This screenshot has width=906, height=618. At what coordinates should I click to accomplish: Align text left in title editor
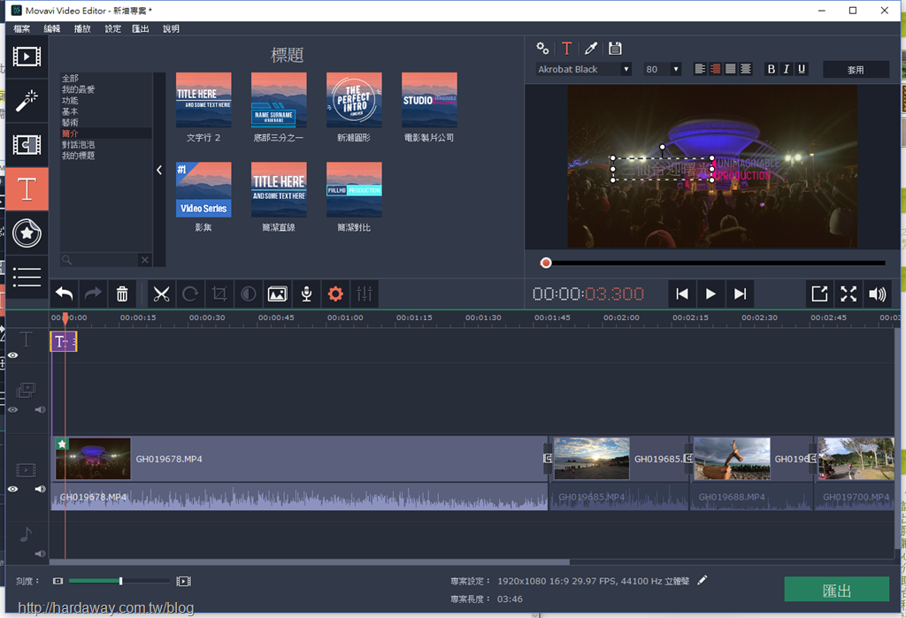pos(700,69)
